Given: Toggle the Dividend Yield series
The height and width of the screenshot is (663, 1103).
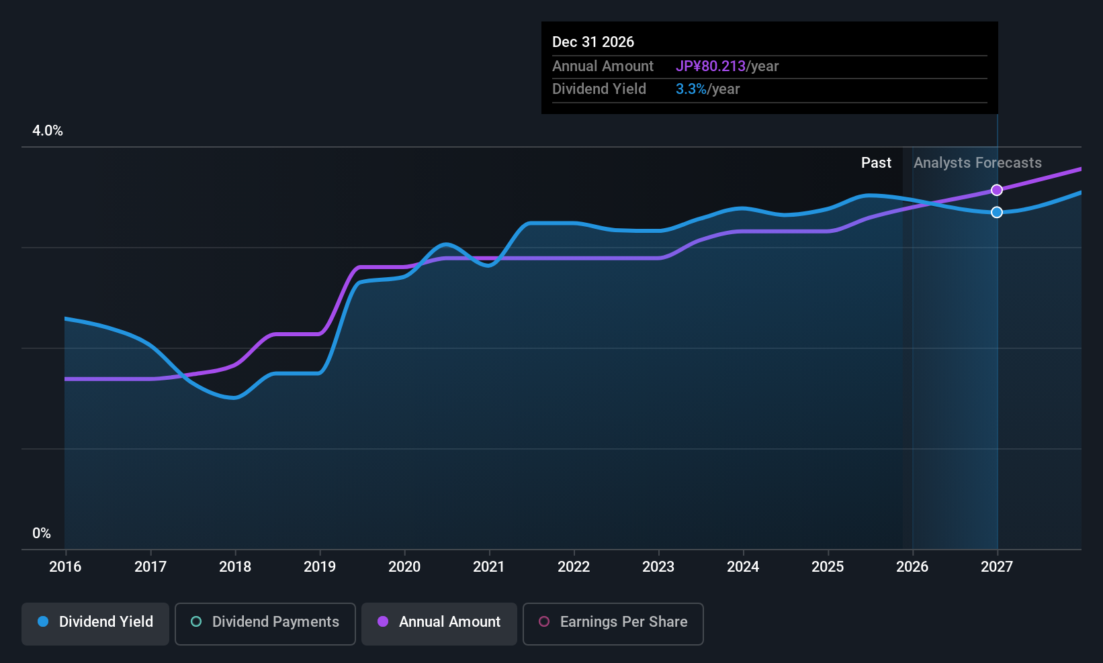Looking at the screenshot, I should point(95,624).
